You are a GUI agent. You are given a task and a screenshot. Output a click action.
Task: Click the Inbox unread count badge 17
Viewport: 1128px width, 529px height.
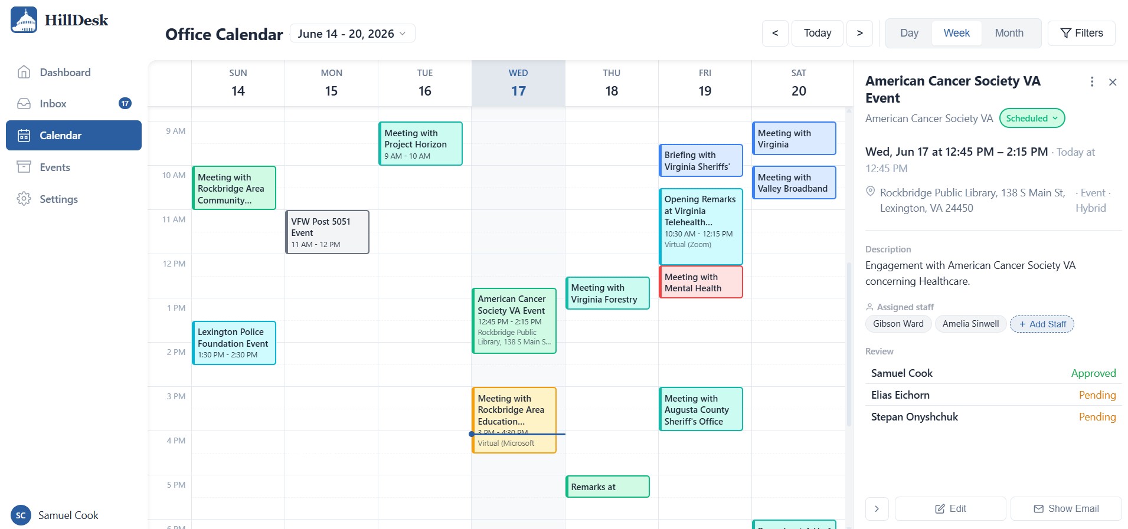[x=125, y=104]
